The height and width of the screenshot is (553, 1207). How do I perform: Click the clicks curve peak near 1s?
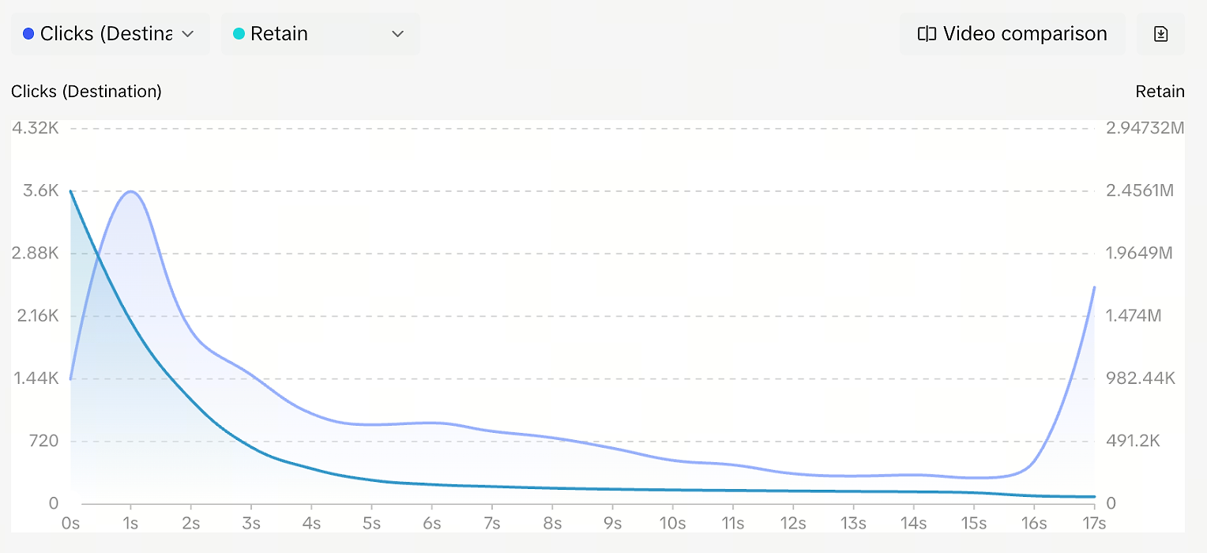tap(130, 191)
